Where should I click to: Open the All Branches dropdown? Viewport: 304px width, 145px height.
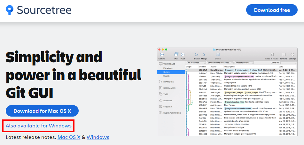pyautogui.click(x=196, y=63)
